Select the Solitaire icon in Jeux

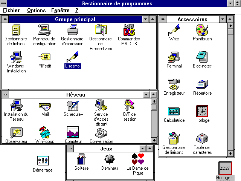(x=81, y=159)
